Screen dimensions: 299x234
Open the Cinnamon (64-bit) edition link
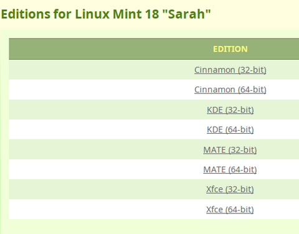(230, 90)
